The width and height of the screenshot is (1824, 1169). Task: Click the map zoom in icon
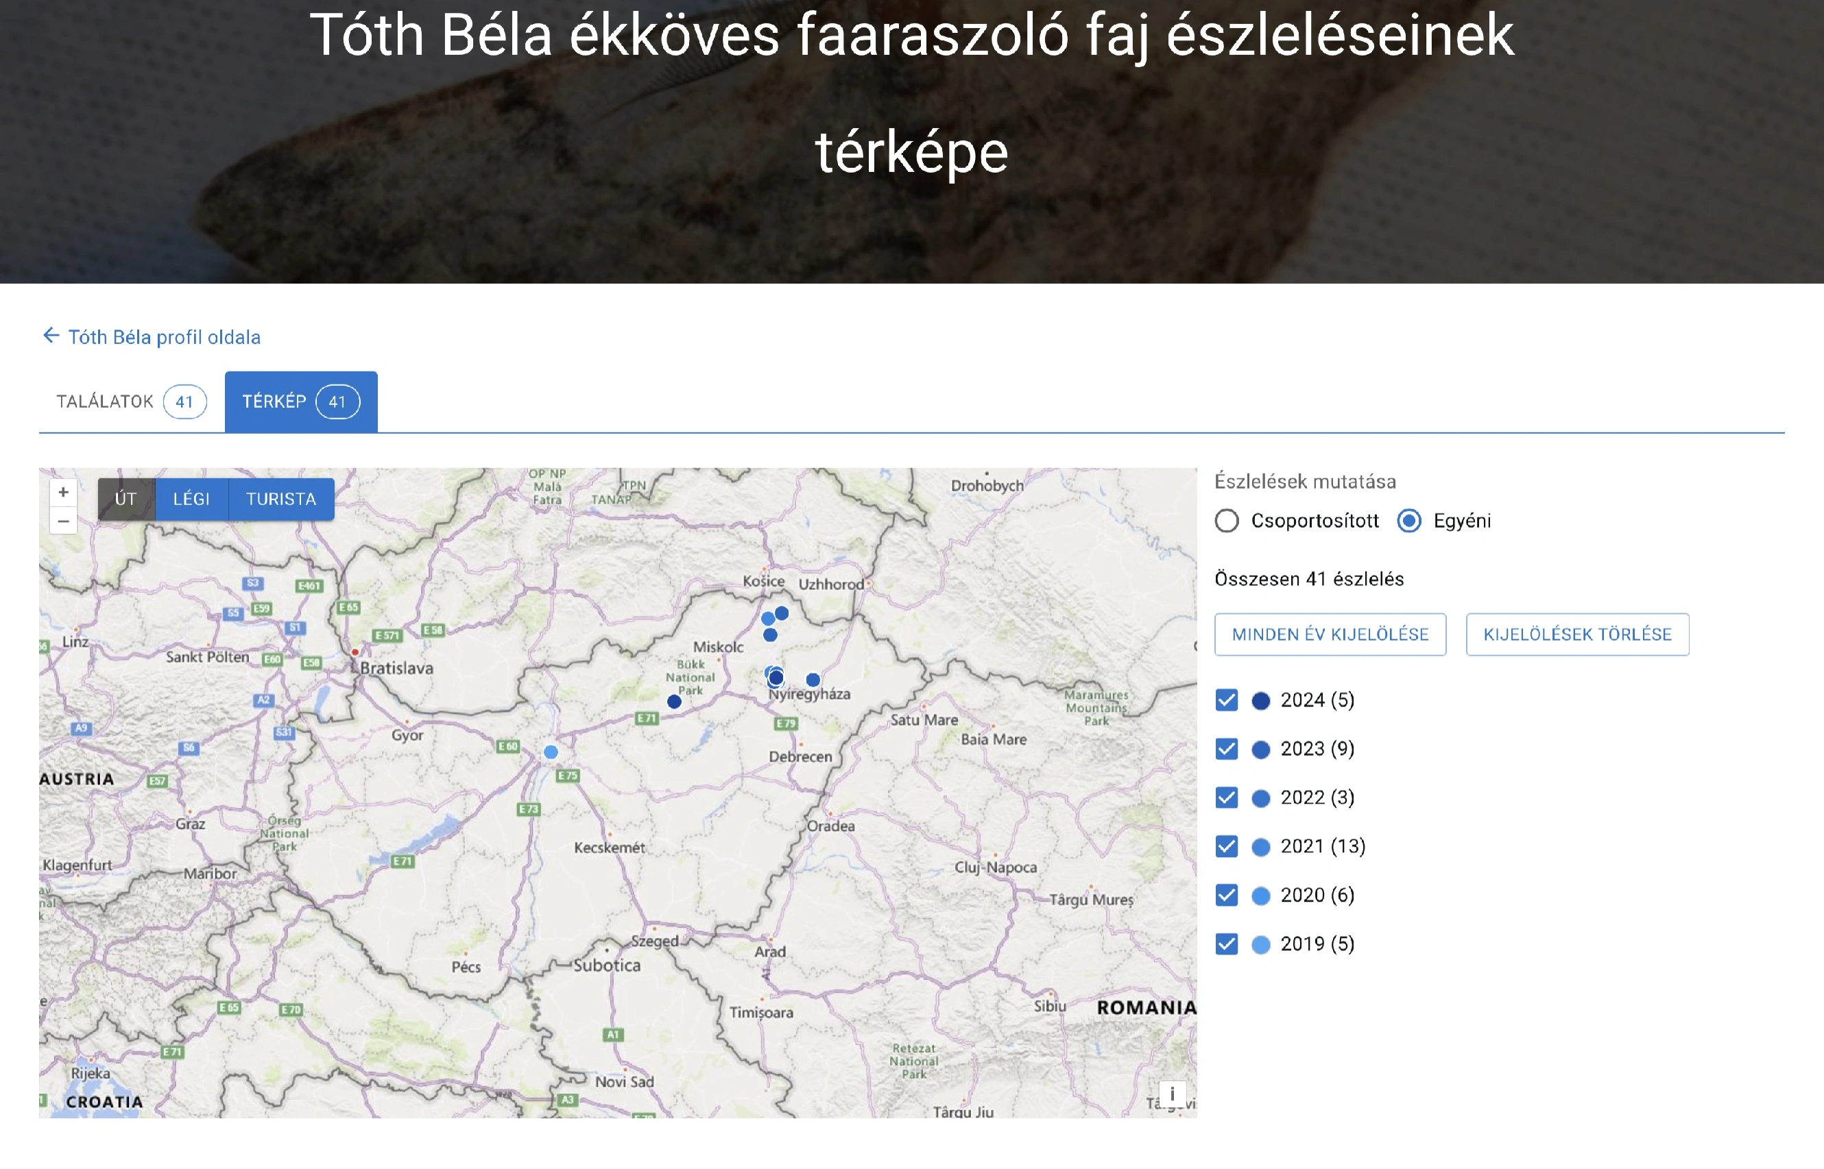tap(64, 493)
